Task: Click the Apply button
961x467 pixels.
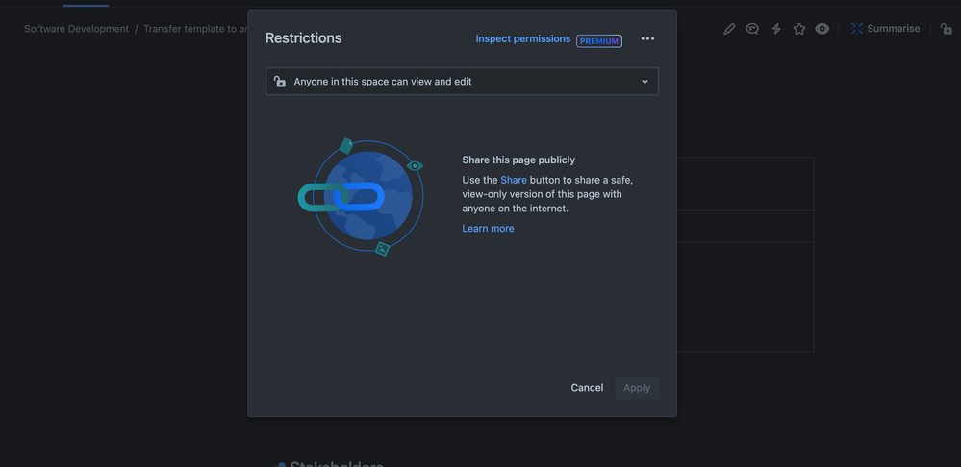Action: 637,388
